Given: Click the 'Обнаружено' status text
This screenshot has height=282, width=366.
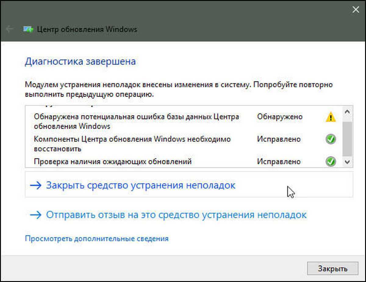Looking at the screenshot, I should [280, 117].
